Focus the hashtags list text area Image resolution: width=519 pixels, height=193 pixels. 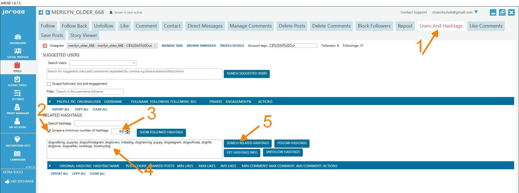(135, 149)
